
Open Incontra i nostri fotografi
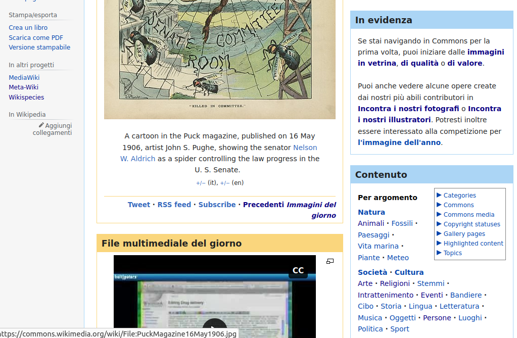(x=408, y=109)
